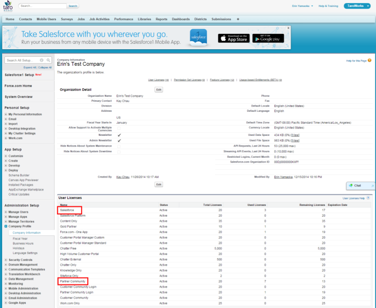Click the Collapse All link
This screenshot has height=308, width=376.
[45, 67]
